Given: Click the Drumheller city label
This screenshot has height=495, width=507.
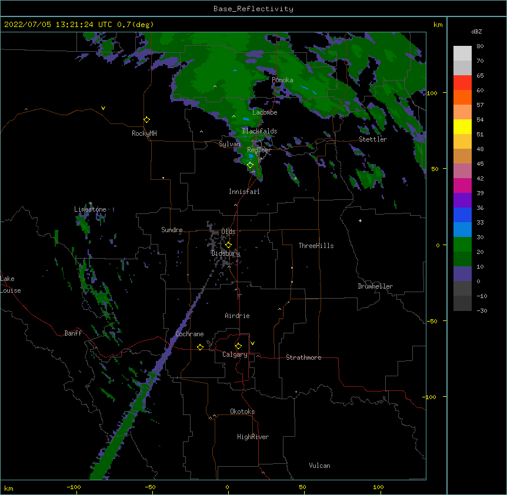Looking at the screenshot, I should (x=375, y=286).
